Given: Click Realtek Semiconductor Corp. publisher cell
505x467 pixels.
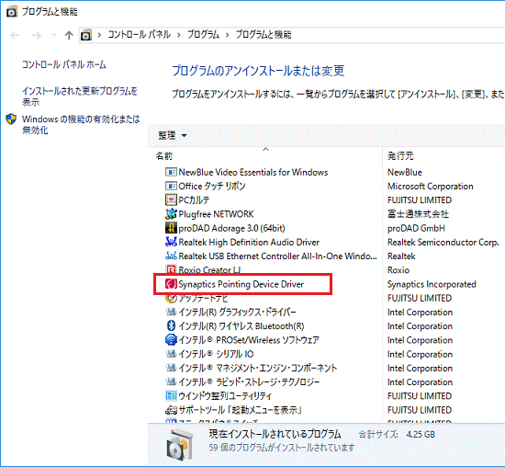Looking at the screenshot, I should pos(443,242).
